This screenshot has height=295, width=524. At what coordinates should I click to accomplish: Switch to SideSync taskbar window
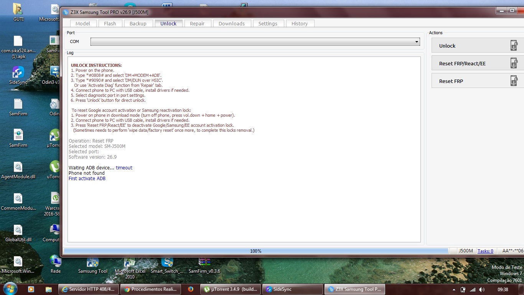click(293, 289)
